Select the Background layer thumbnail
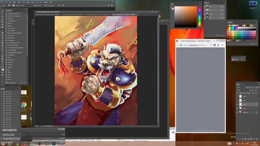The image size is (260, 146). 240,112
